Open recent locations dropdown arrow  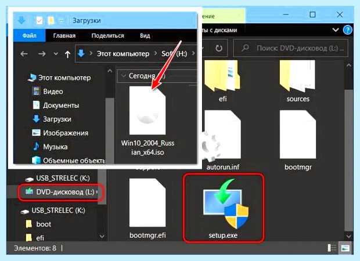point(56,54)
